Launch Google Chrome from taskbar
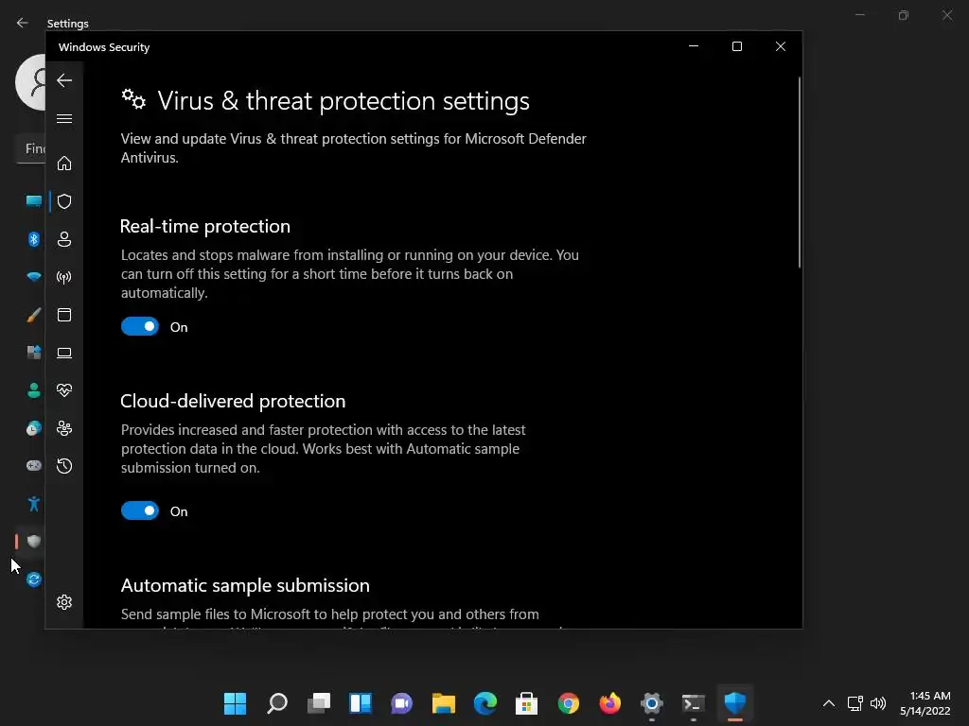Screen dimensions: 969x726 coord(569,703)
